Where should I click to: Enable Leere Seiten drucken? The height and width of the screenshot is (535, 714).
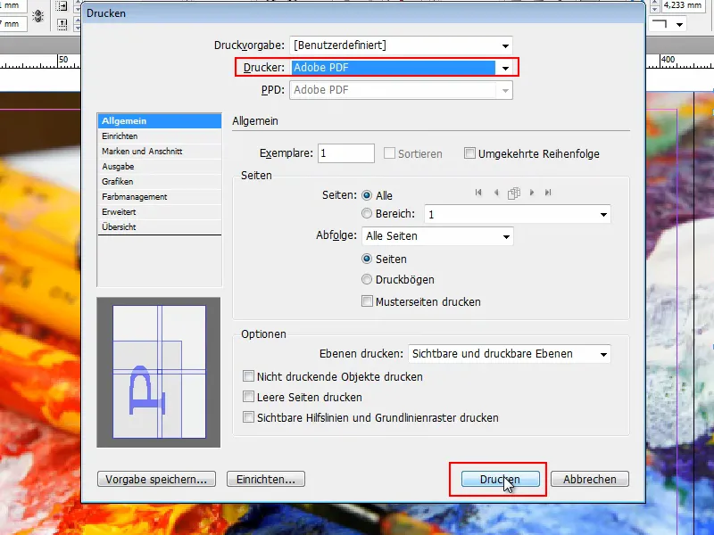tap(248, 397)
